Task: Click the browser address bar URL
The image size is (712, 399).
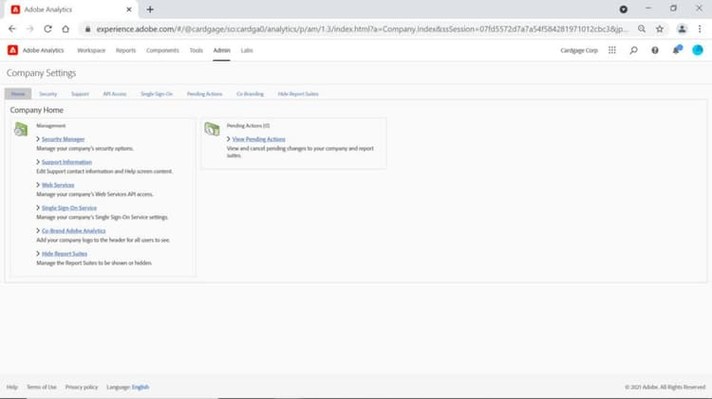Action: 362,29
